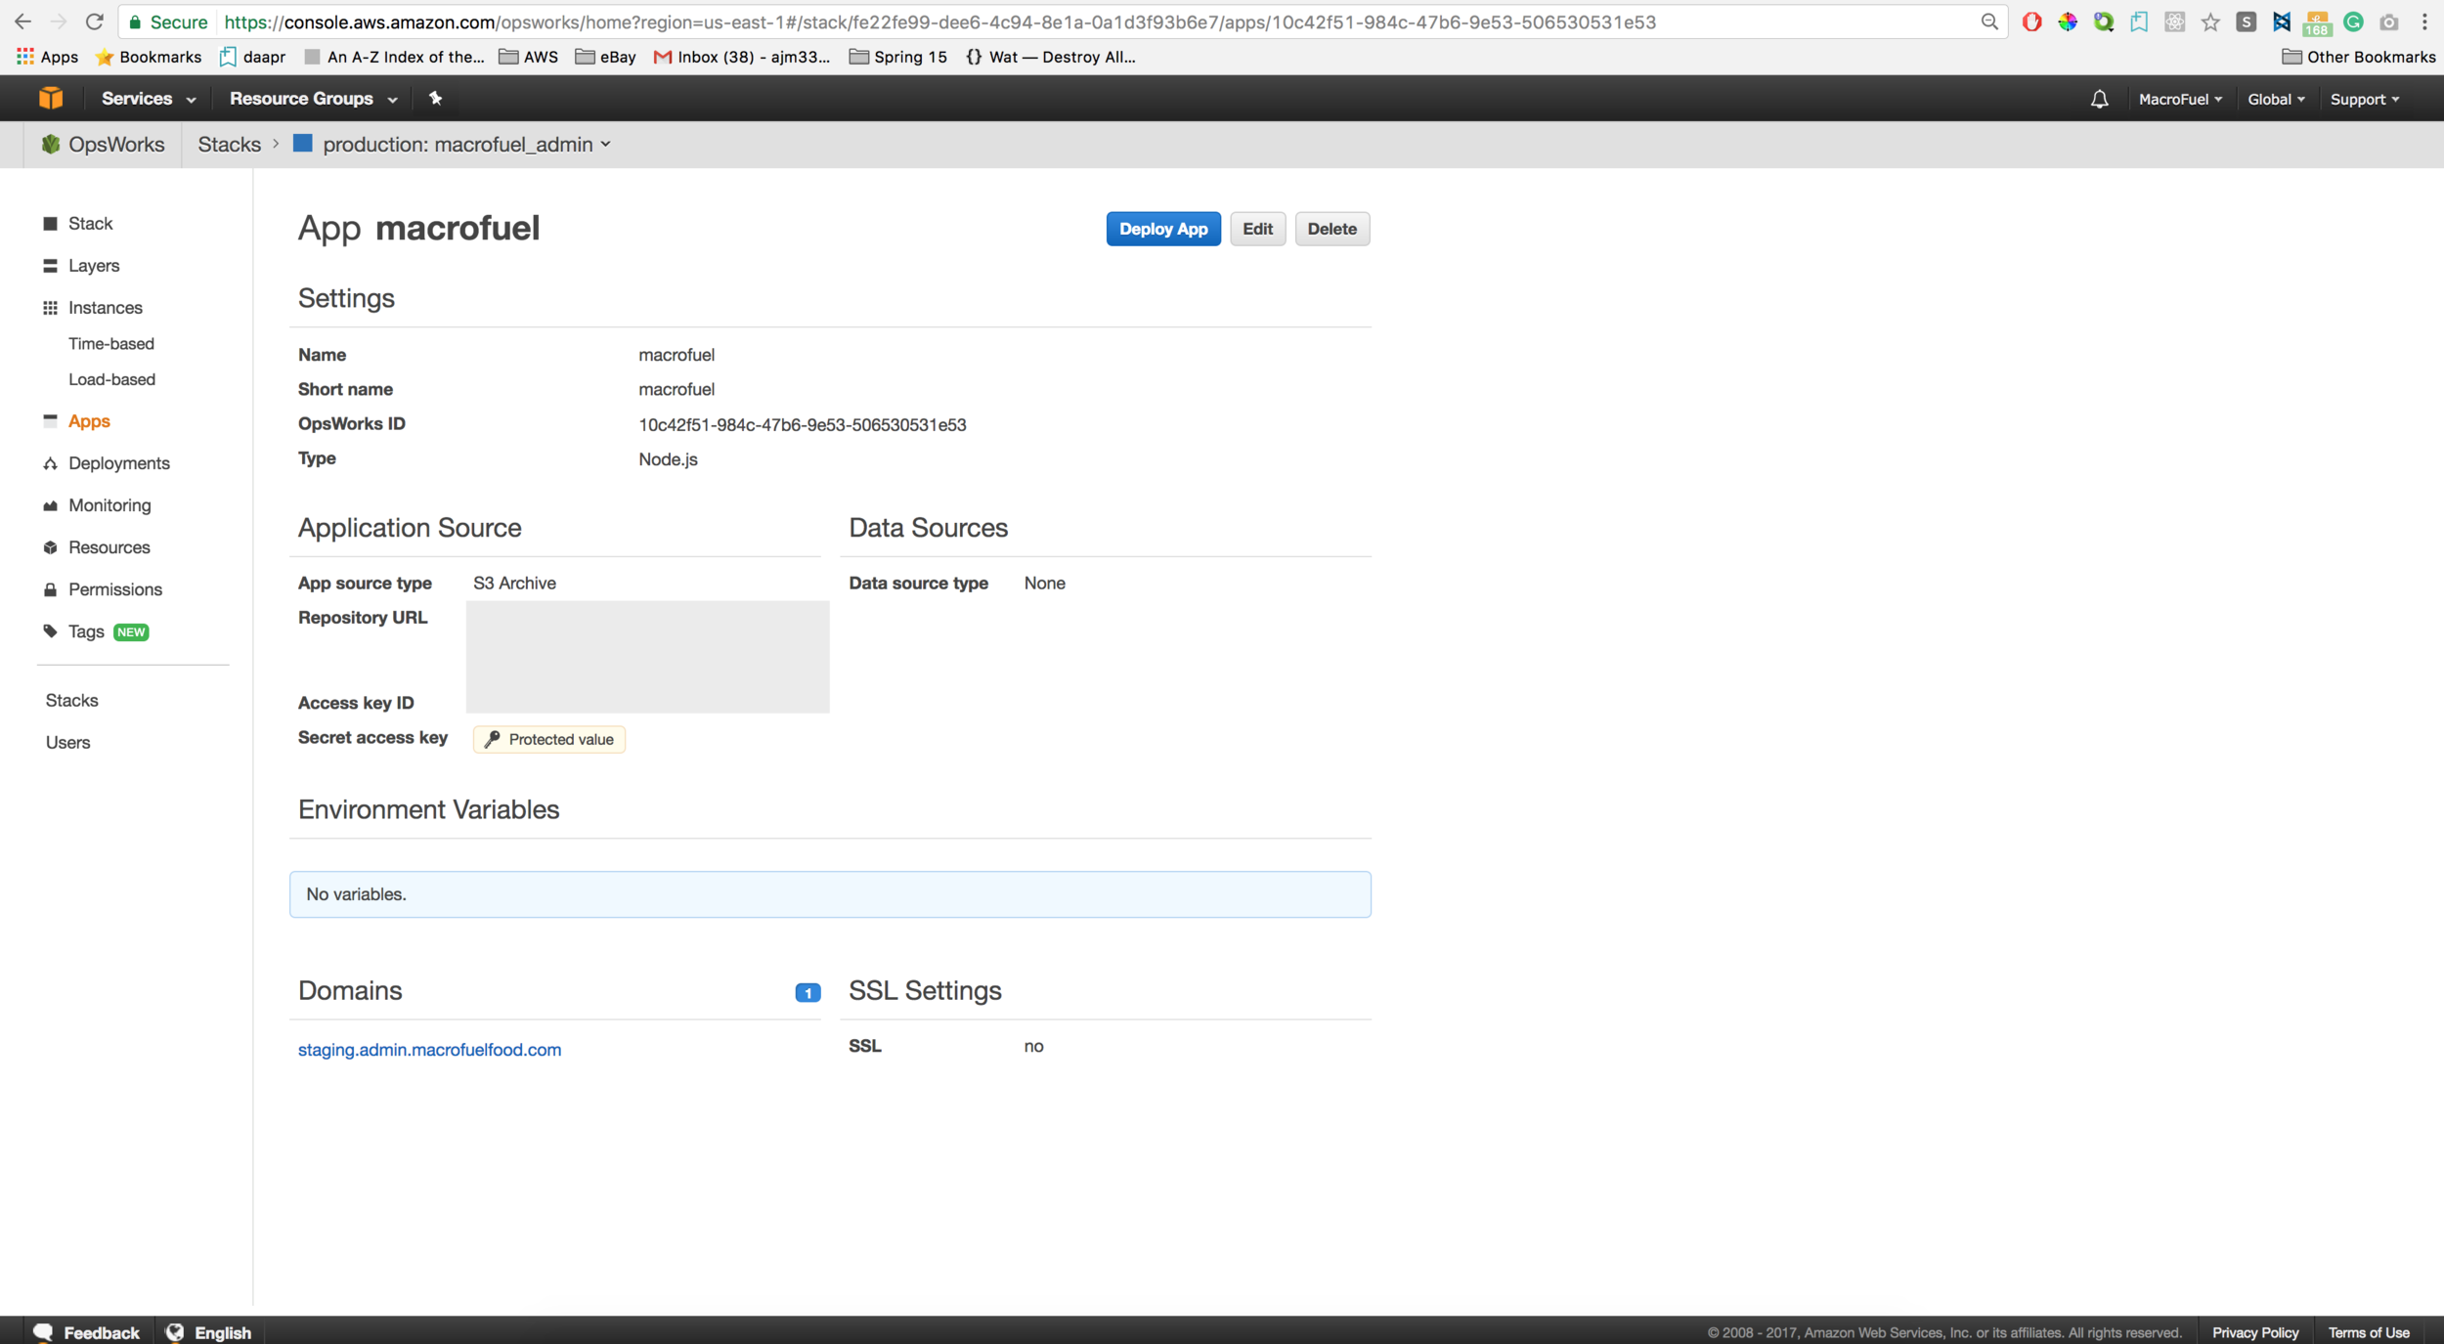Image resolution: width=2444 pixels, height=1344 pixels.
Task: Click the Resources cube icon
Action: click(x=51, y=547)
